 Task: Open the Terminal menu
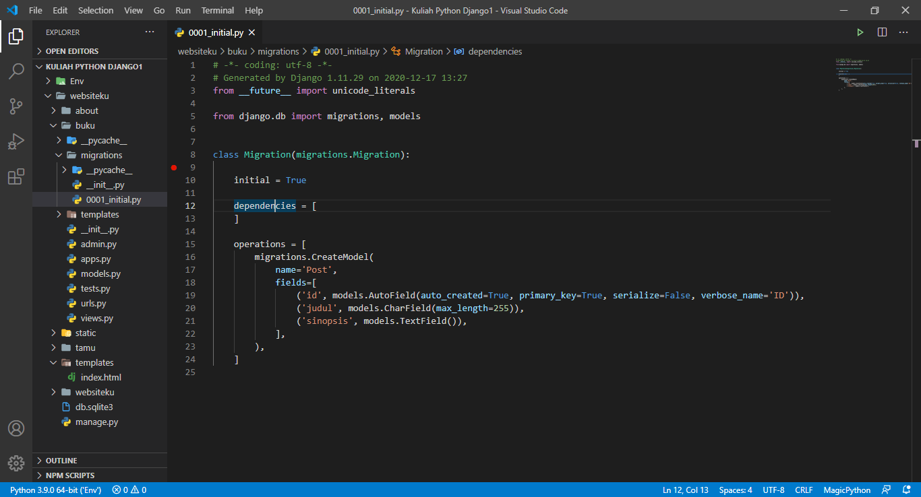(x=217, y=10)
